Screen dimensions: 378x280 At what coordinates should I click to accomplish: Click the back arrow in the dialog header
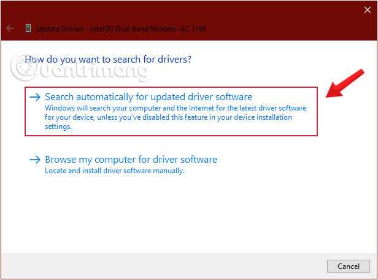[10, 28]
